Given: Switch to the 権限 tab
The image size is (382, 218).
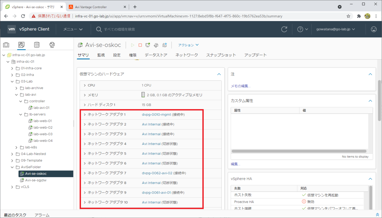Looking at the screenshot, I should click(x=133, y=55).
